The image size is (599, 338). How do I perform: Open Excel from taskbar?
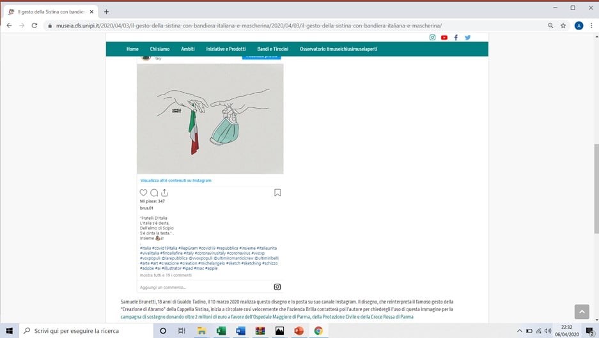pyautogui.click(x=221, y=331)
